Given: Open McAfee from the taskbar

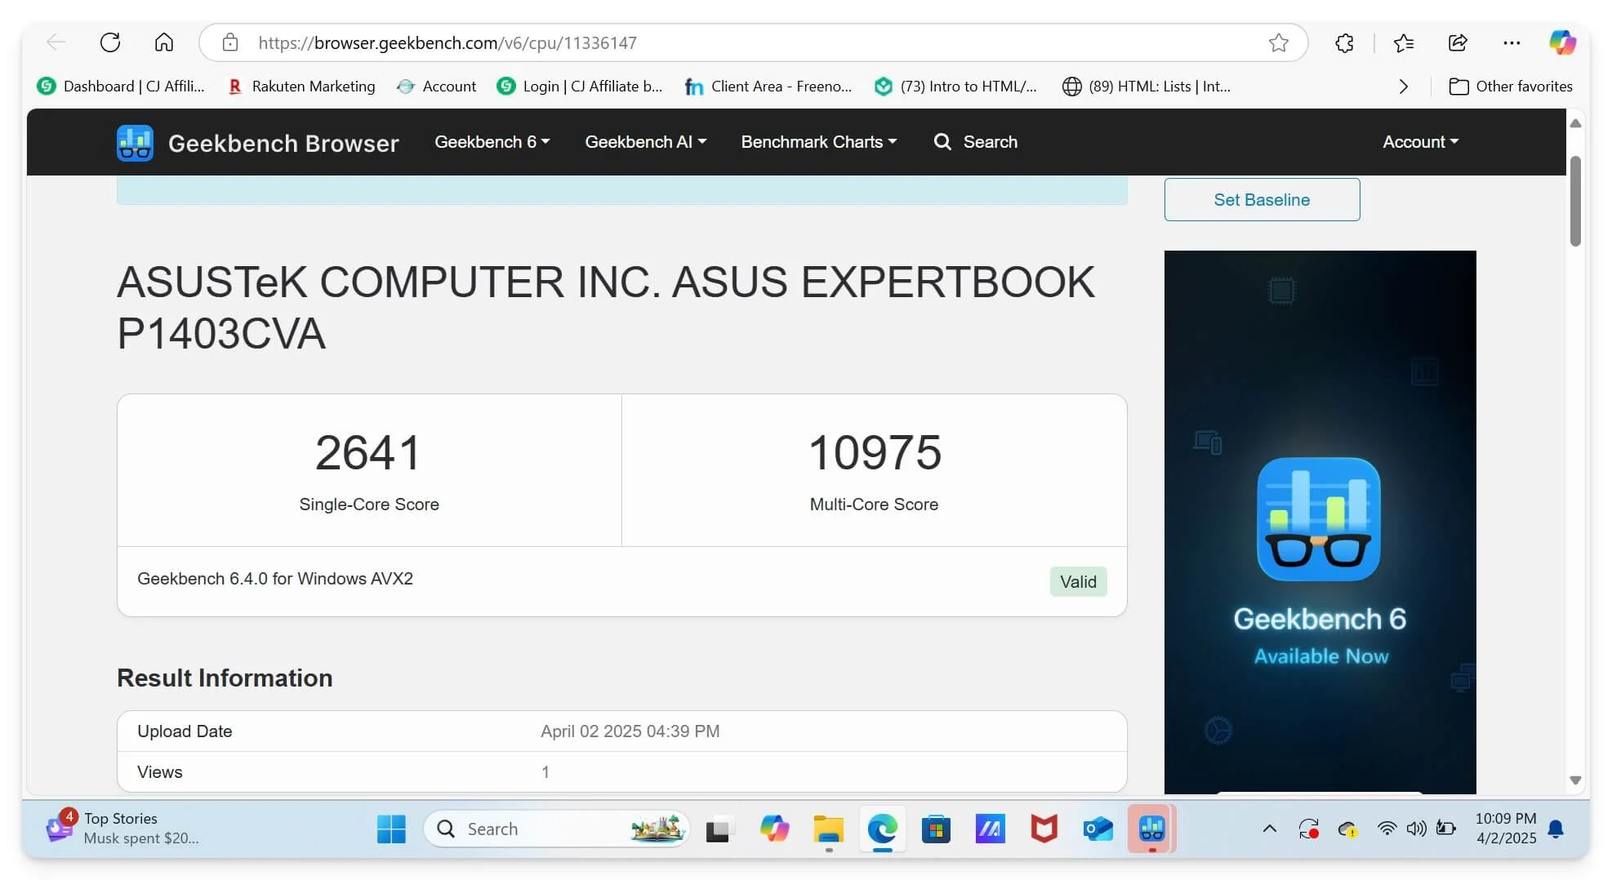Looking at the screenshot, I should (x=1044, y=829).
